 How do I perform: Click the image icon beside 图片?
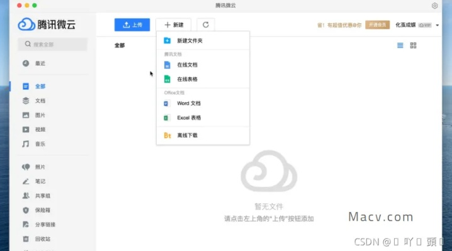26,115
